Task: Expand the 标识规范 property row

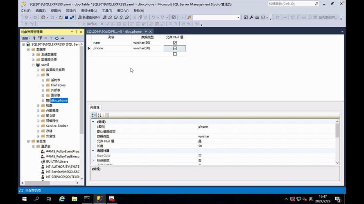Action: point(93,160)
